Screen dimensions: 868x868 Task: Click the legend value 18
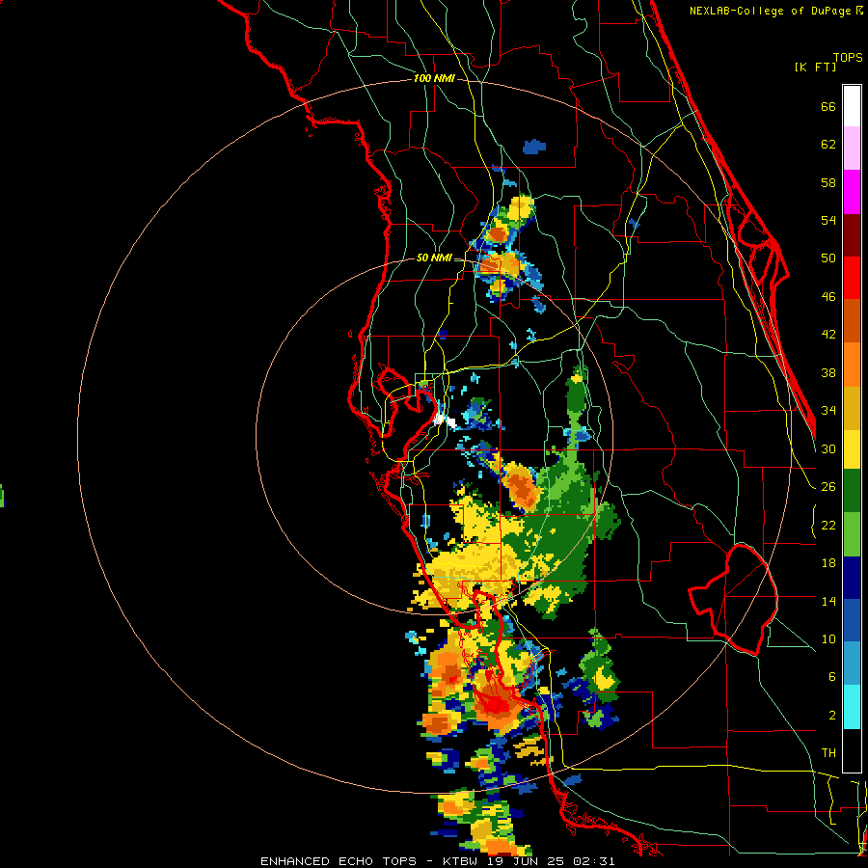click(828, 563)
